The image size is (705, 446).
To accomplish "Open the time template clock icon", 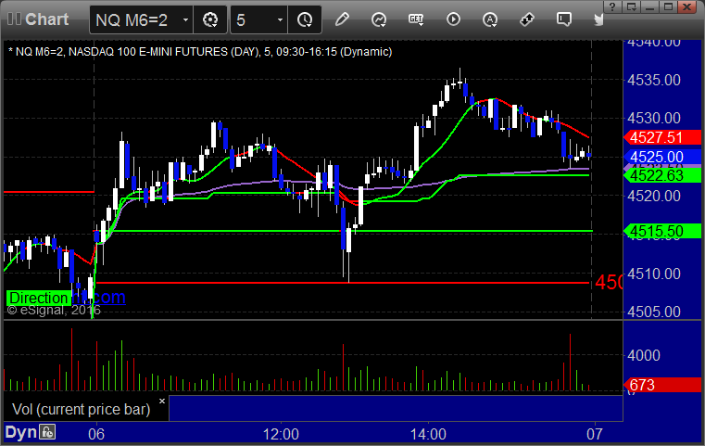I will click(x=305, y=19).
